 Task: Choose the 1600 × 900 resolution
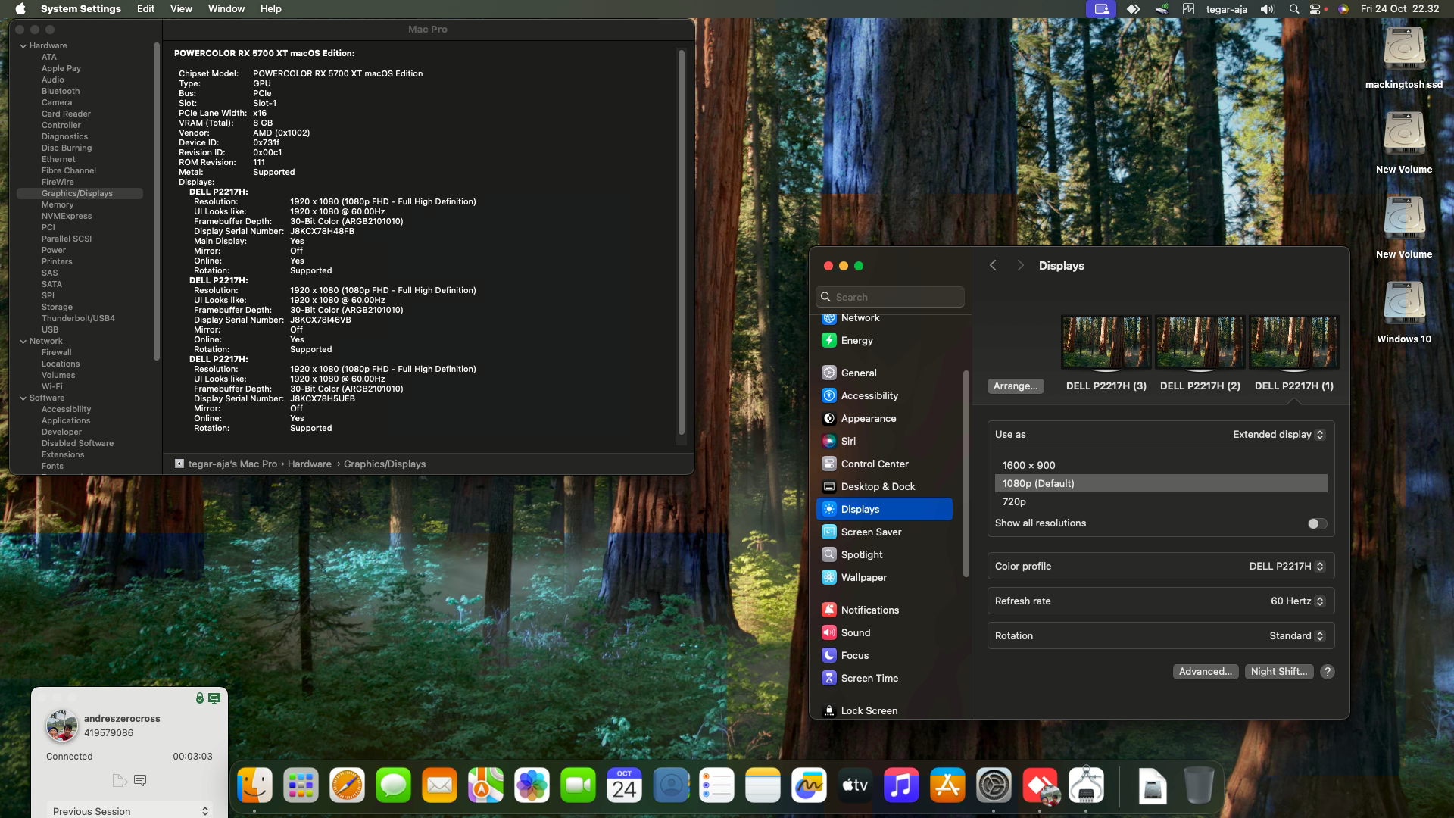[x=1161, y=466]
